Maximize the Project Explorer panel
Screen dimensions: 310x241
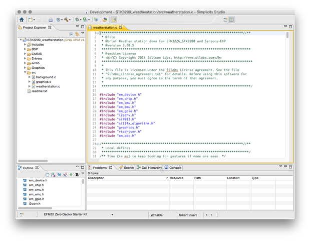(83, 27)
